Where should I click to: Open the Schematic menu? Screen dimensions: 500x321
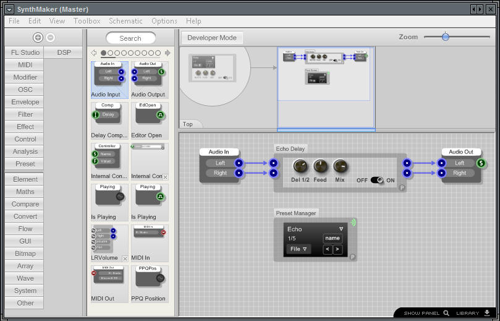(x=125, y=21)
